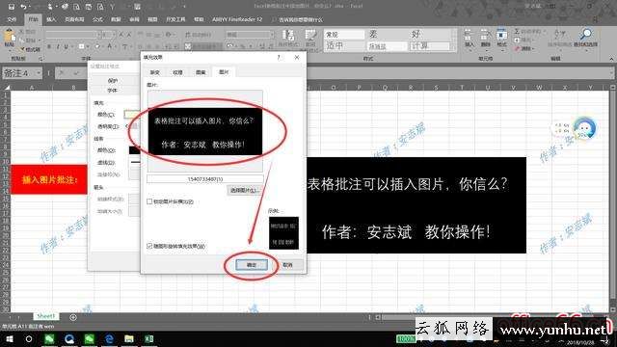Collapse the ribbon with the chevron arrow
This screenshot has height=347, width=617.
click(611, 59)
